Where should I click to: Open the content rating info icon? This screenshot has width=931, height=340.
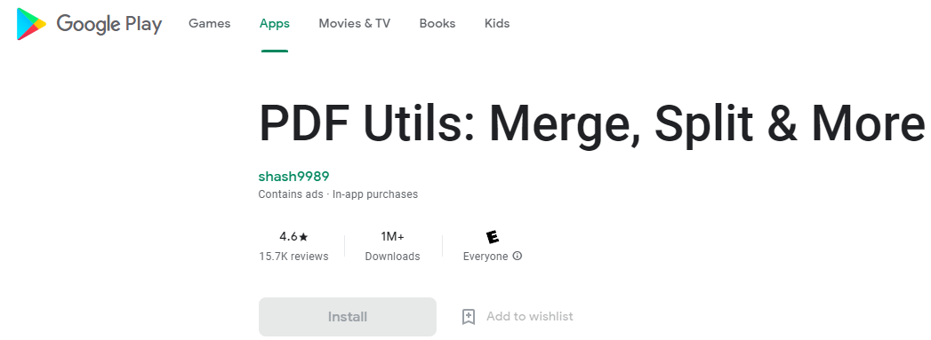[518, 256]
